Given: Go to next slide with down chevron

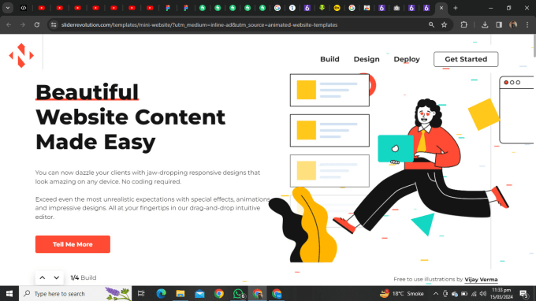Looking at the screenshot, I should [x=57, y=278].
